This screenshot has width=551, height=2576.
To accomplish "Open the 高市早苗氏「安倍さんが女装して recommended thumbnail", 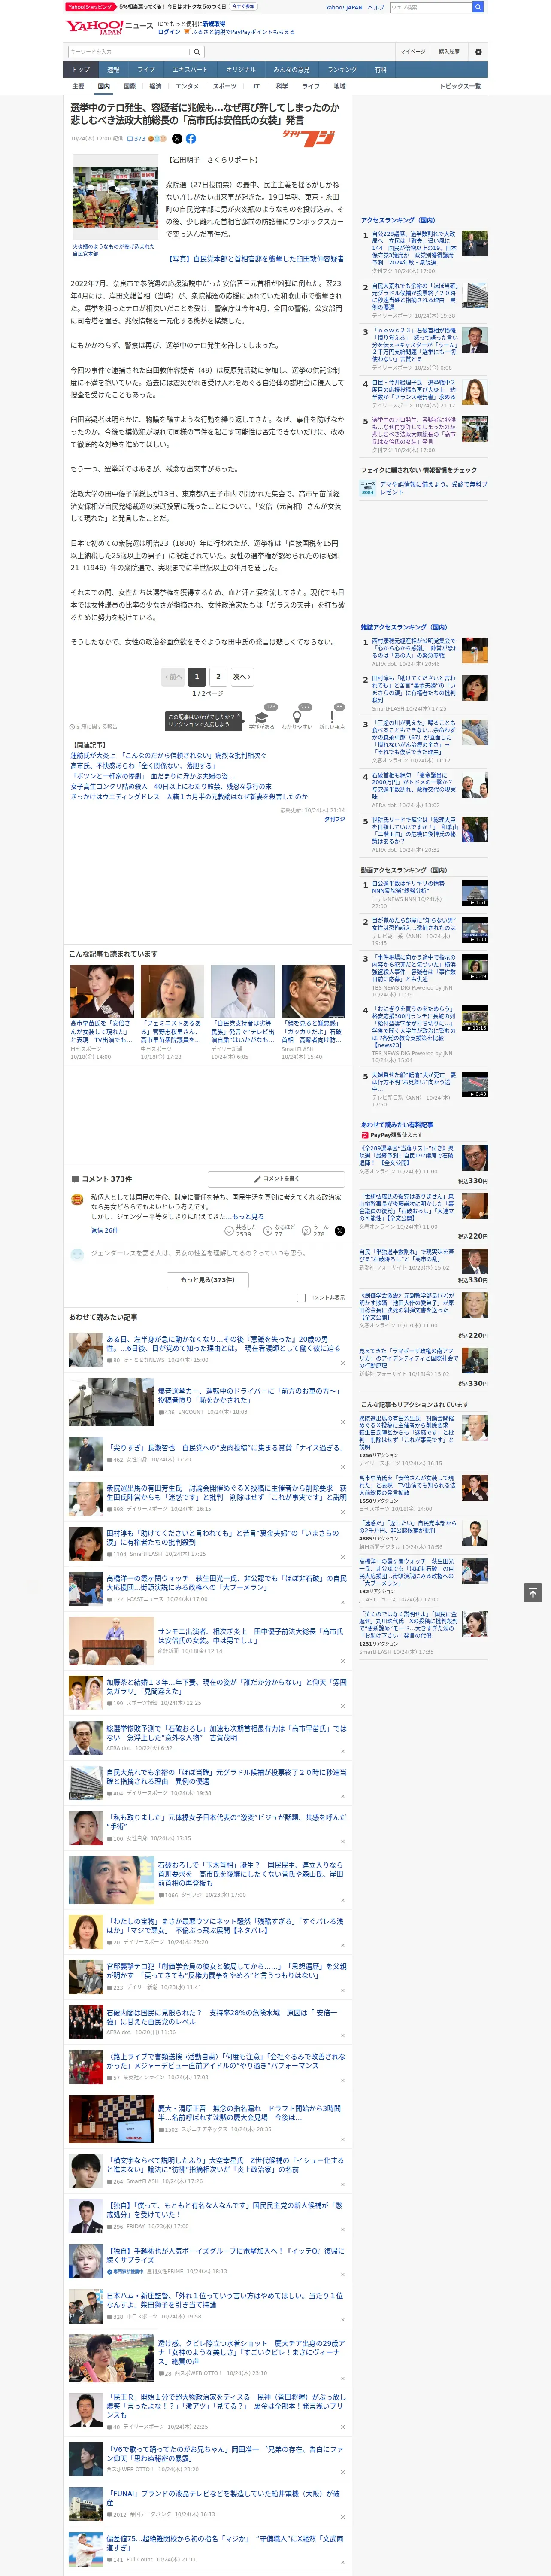I will [102, 991].
